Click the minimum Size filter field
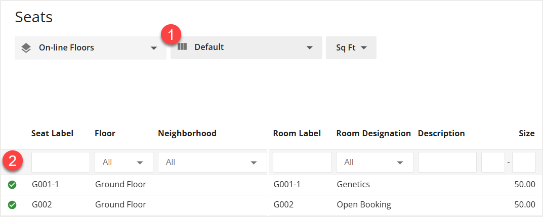The height and width of the screenshot is (217, 543). coord(493,162)
